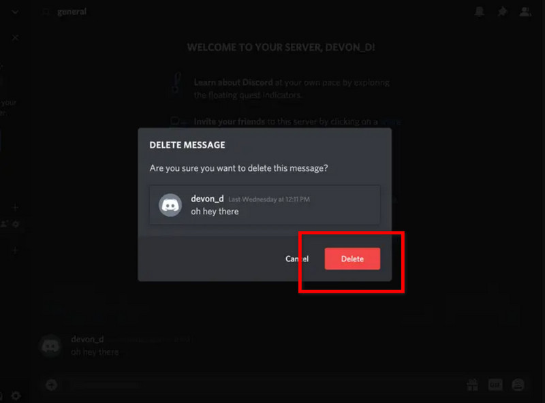Open the GIF picker
This screenshot has width=545, height=403.
click(495, 385)
